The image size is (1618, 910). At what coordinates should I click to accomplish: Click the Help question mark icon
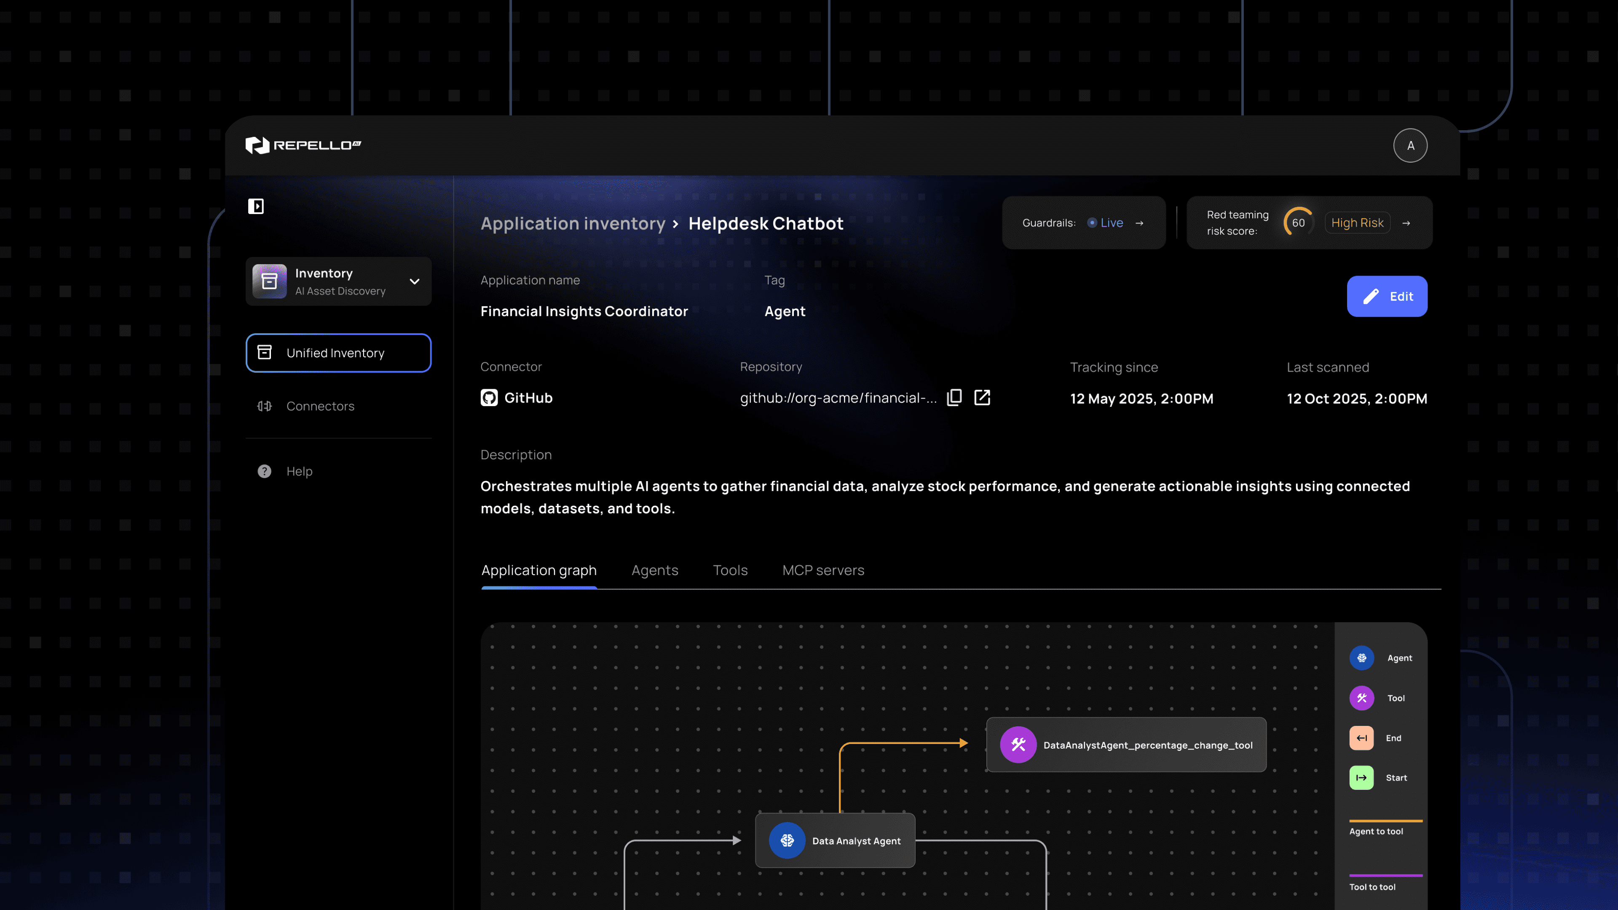pyautogui.click(x=265, y=471)
